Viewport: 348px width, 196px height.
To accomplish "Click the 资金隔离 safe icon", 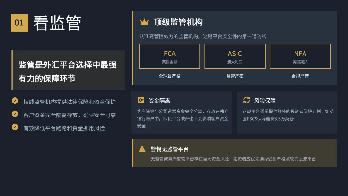I will coord(141,100).
